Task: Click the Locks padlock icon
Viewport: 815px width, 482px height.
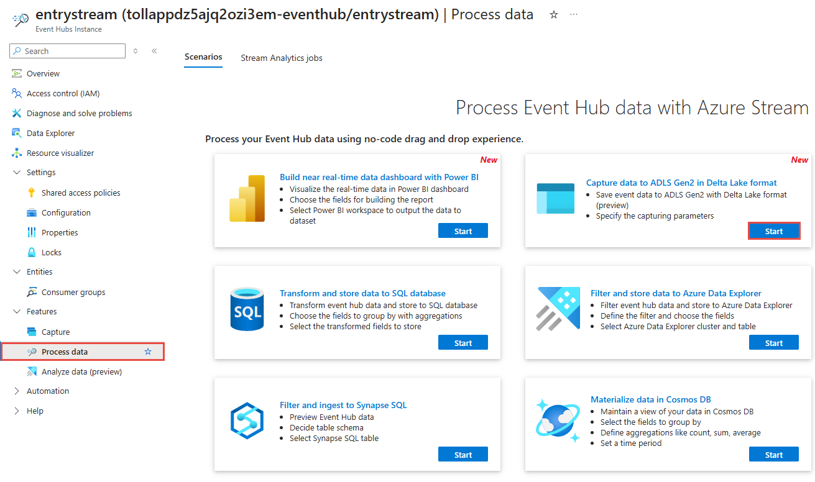Action: pyautogui.click(x=32, y=252)
